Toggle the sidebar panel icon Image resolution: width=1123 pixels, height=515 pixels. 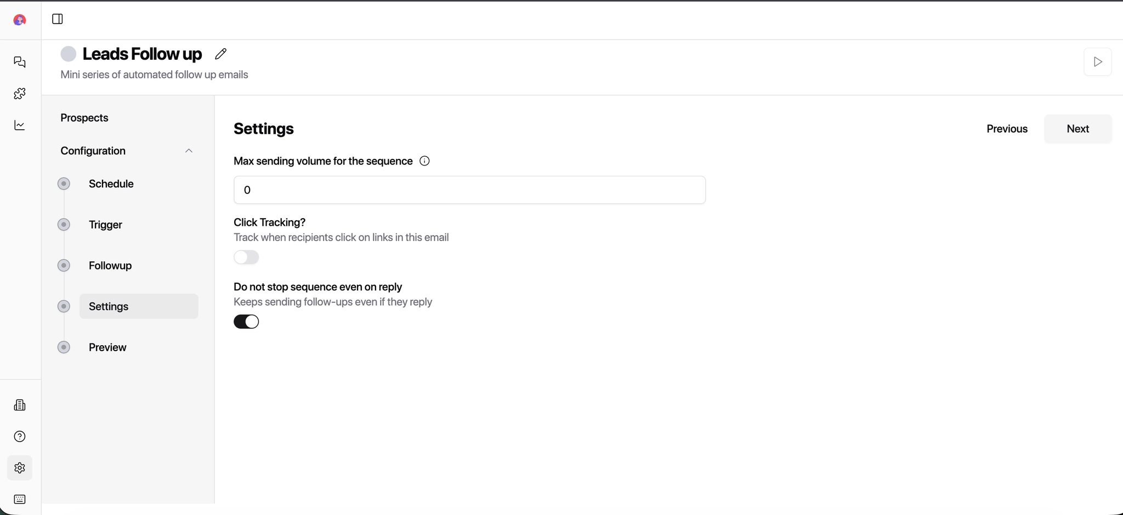click(x=58, y=19)
